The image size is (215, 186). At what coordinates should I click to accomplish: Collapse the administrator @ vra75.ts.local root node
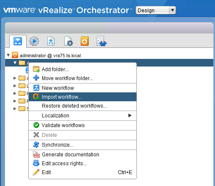(x=8, y=55)
